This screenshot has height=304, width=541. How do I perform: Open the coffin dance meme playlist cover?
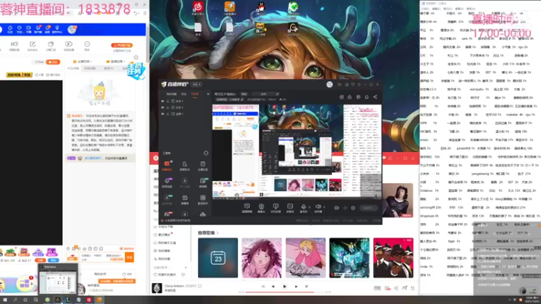click(393, 257)
